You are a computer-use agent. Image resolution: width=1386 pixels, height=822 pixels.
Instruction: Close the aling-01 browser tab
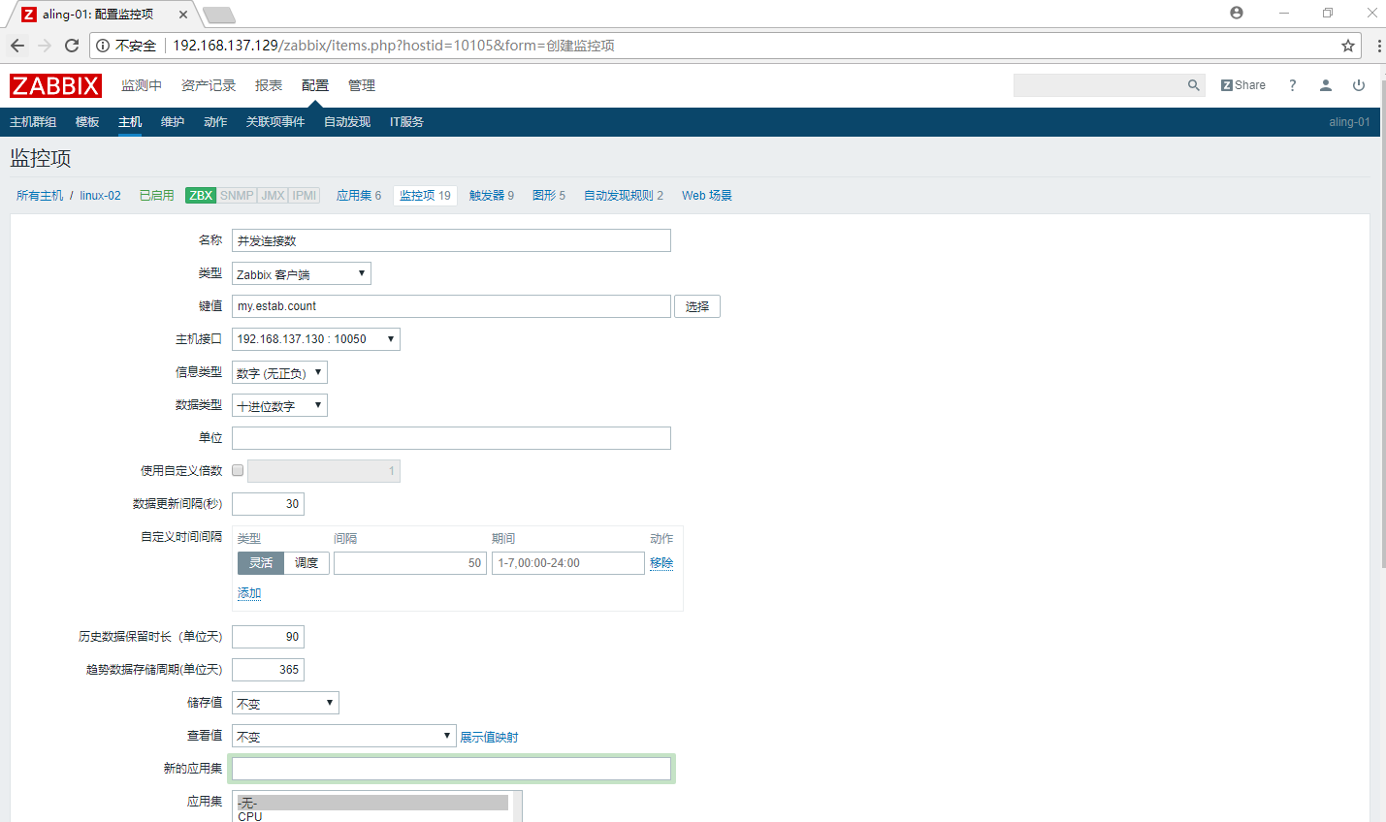[x=183, y=15]
